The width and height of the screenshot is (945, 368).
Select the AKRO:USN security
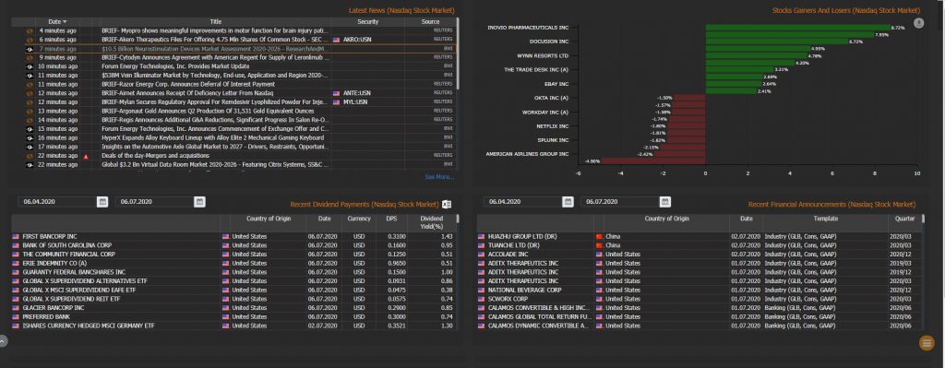pyautogui.click(x=357, y=40)
